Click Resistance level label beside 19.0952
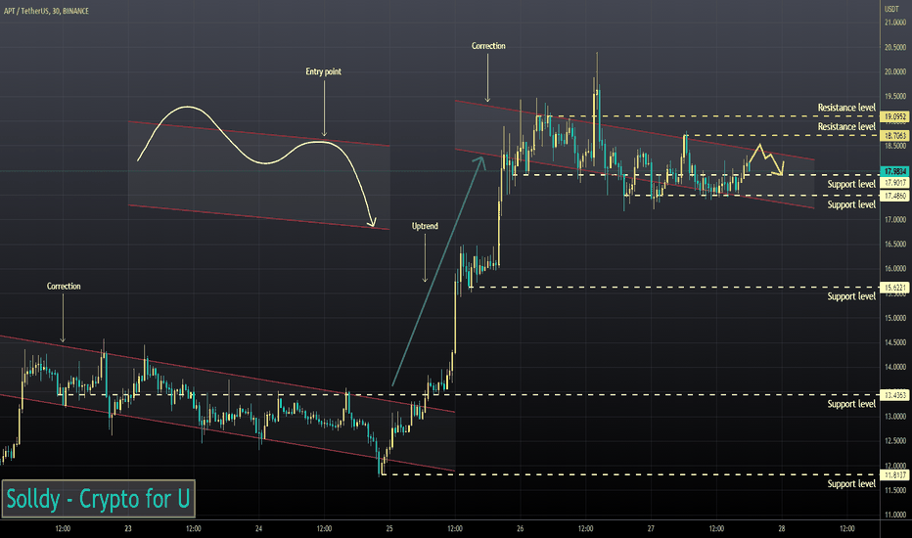This screenshot has height=538, width=912. click(846, 108)
